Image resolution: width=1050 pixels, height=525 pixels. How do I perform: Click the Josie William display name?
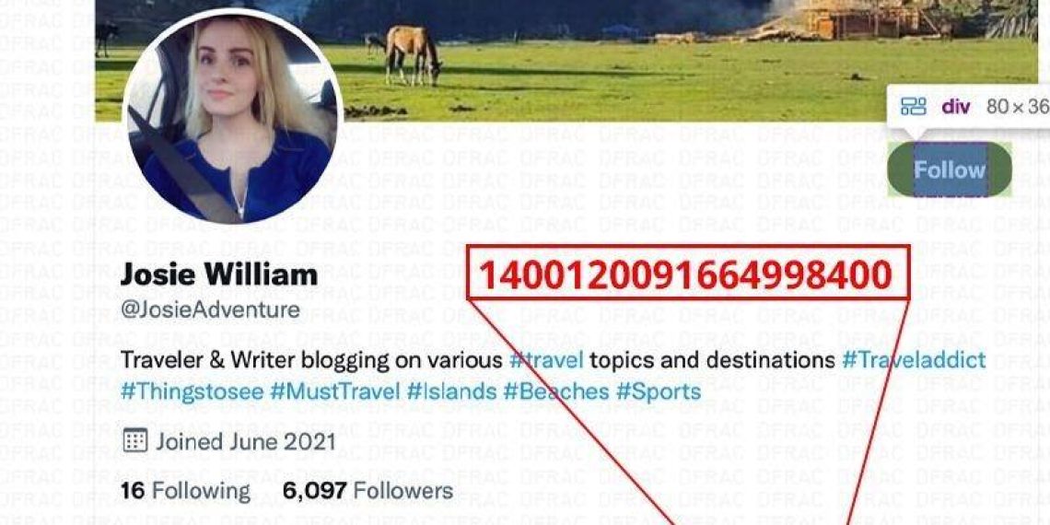click(x=219, y=274)
